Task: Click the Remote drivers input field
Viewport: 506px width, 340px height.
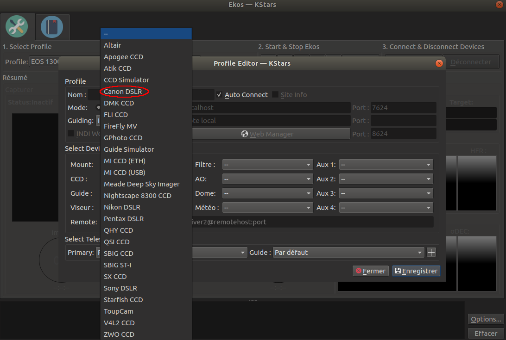Action: 312,222
